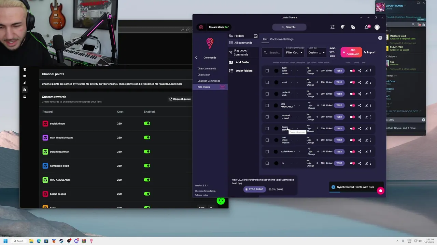The image size is (437, 245).
Task: Click the lightbulb icon in Lumia header
Action: click(x=343, y=27)
